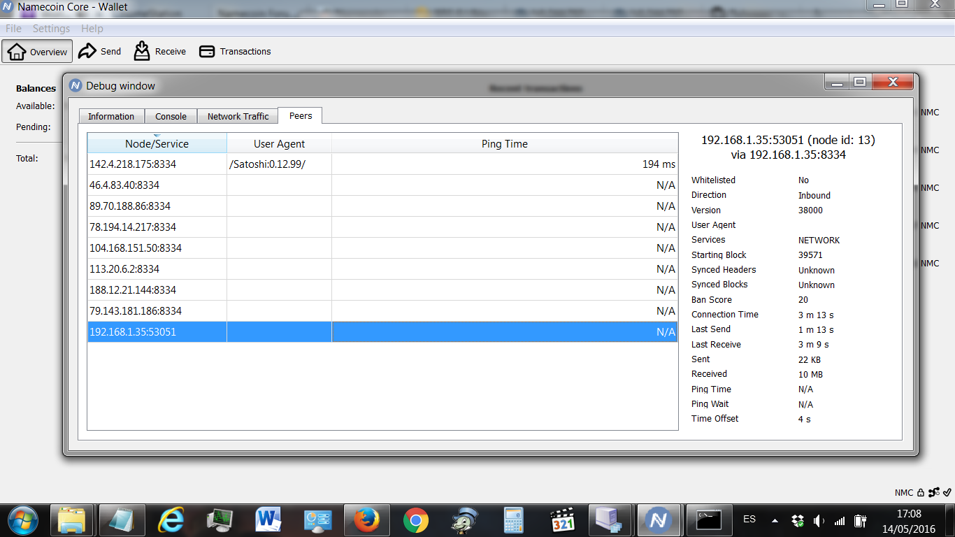Launch Internet Explorer from taskbar
The width and height of the screenshot is (955, 537).
point(171,520)
